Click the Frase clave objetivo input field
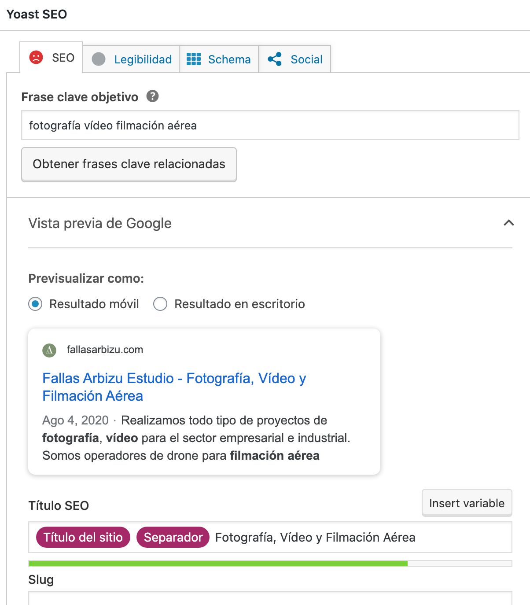Viewport: 530px width, 605px height. coord(270,125)
